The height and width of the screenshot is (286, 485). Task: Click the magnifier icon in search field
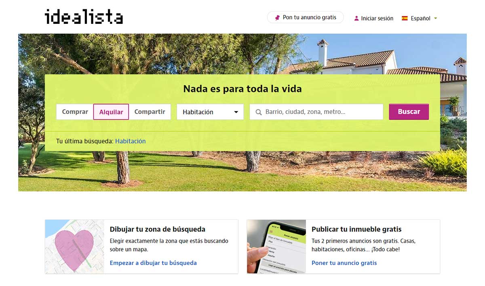click(259, 112)
